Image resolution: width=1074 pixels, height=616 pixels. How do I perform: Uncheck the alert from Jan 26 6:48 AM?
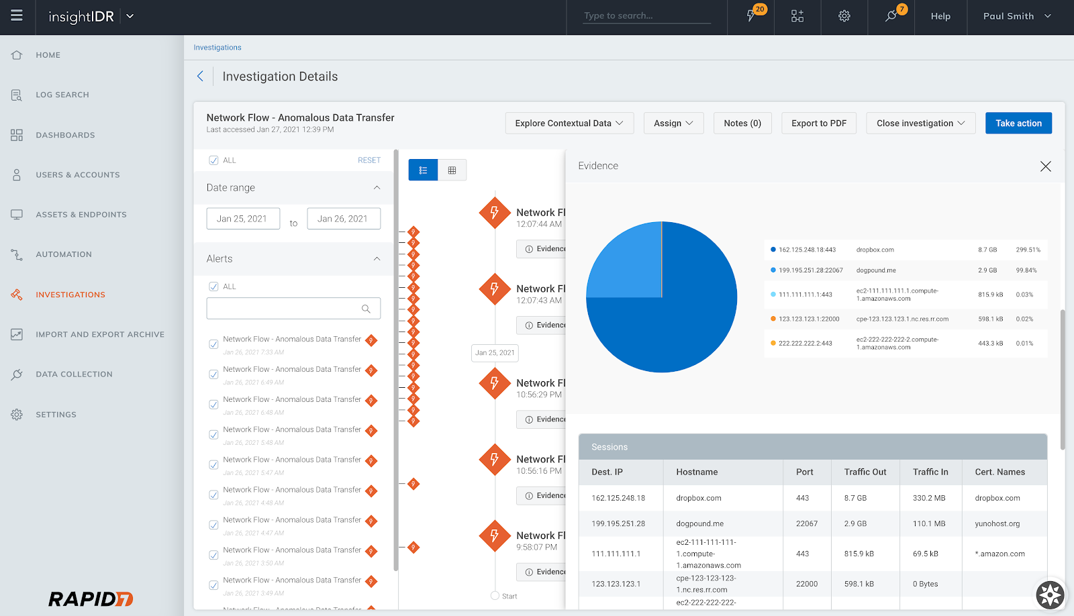(213, 405)
